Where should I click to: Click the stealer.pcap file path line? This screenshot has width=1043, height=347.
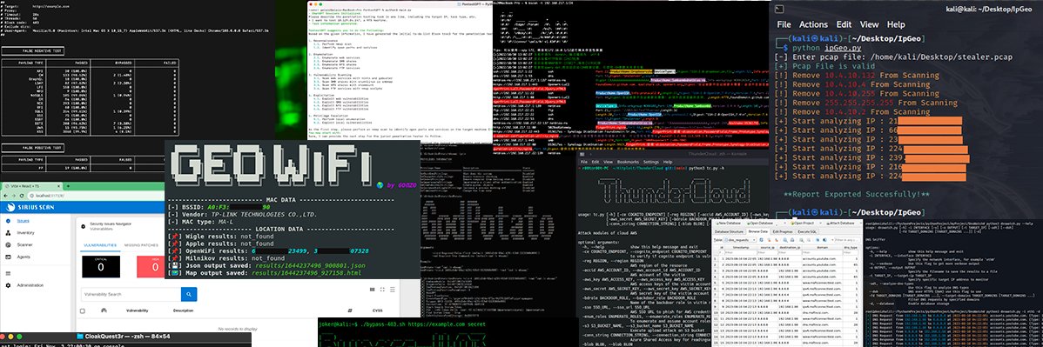(x=894, y=57)
